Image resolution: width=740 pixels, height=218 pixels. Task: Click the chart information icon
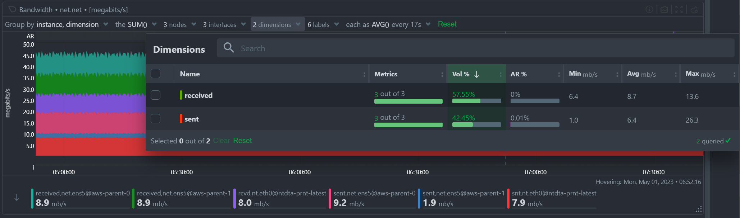click(x=649, y=9)
